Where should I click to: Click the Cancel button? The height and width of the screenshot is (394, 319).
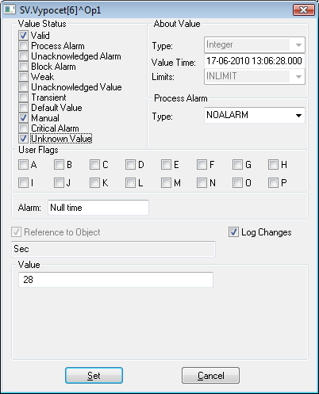[x=210, y=375]
